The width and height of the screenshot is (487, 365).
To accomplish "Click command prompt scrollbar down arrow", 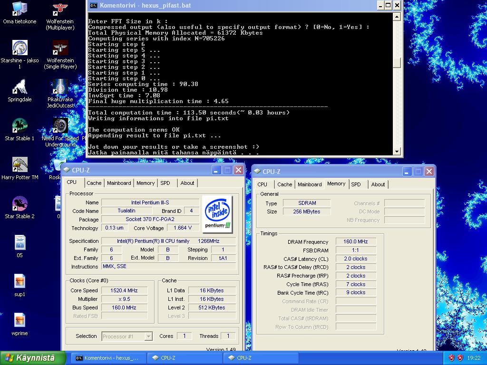I will [x=397, y=151].
